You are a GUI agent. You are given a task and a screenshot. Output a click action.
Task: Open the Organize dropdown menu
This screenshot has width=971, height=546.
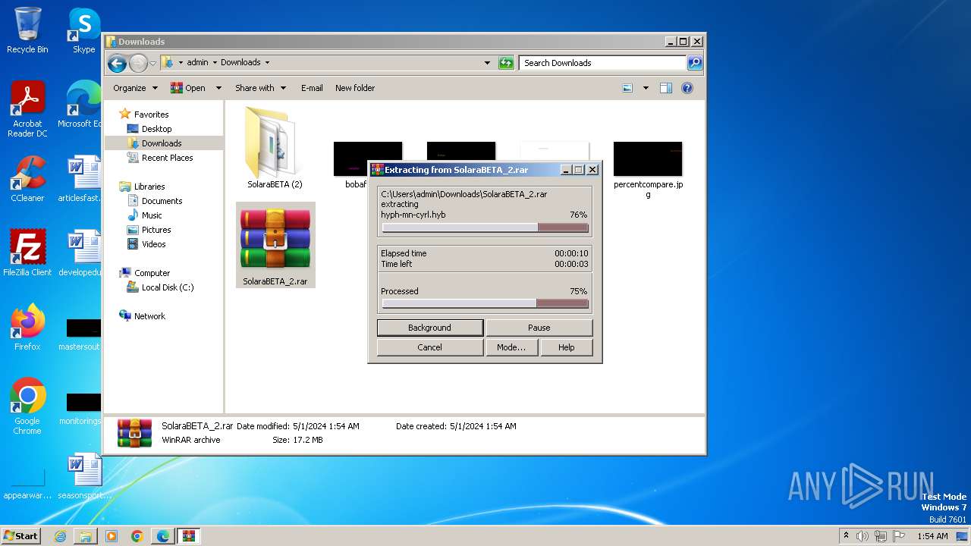click(135, 88)
